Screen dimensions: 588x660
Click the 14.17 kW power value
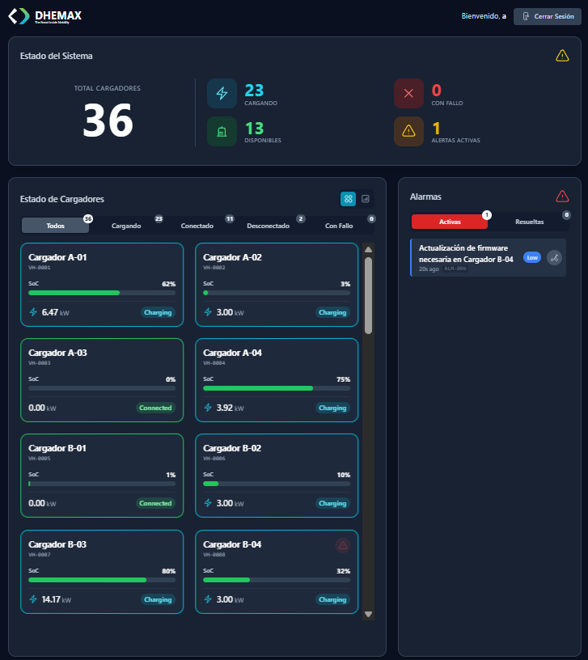pyautogui.click(x=57, y=599)
